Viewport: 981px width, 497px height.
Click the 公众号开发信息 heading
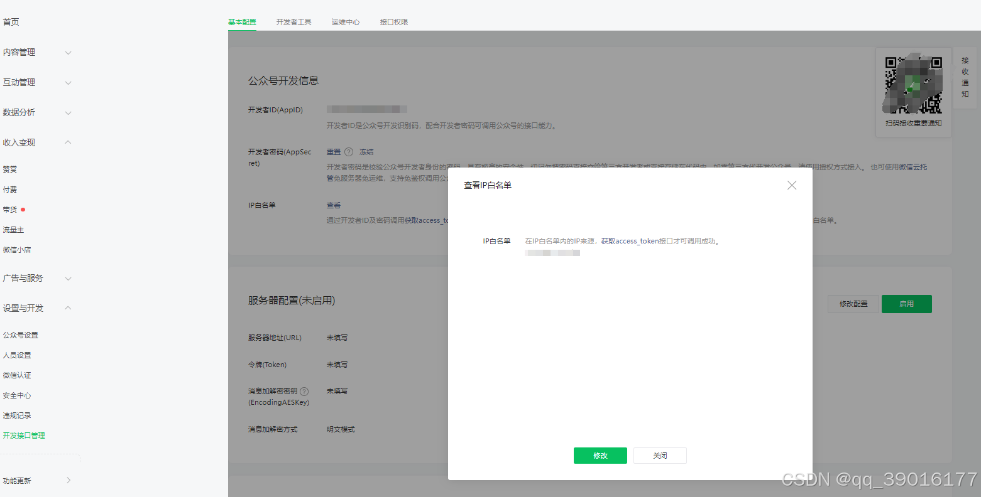pyautogui.click(x=283, y=81)
